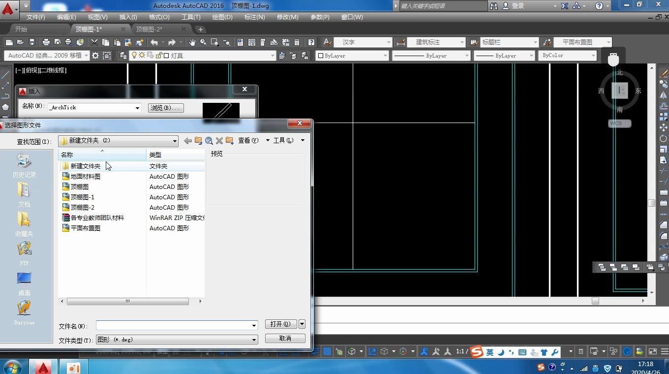This screenshot has width=669, height=374.
Task: Toggle layer lock padlock icon
Action: click(x=158, y=56)
